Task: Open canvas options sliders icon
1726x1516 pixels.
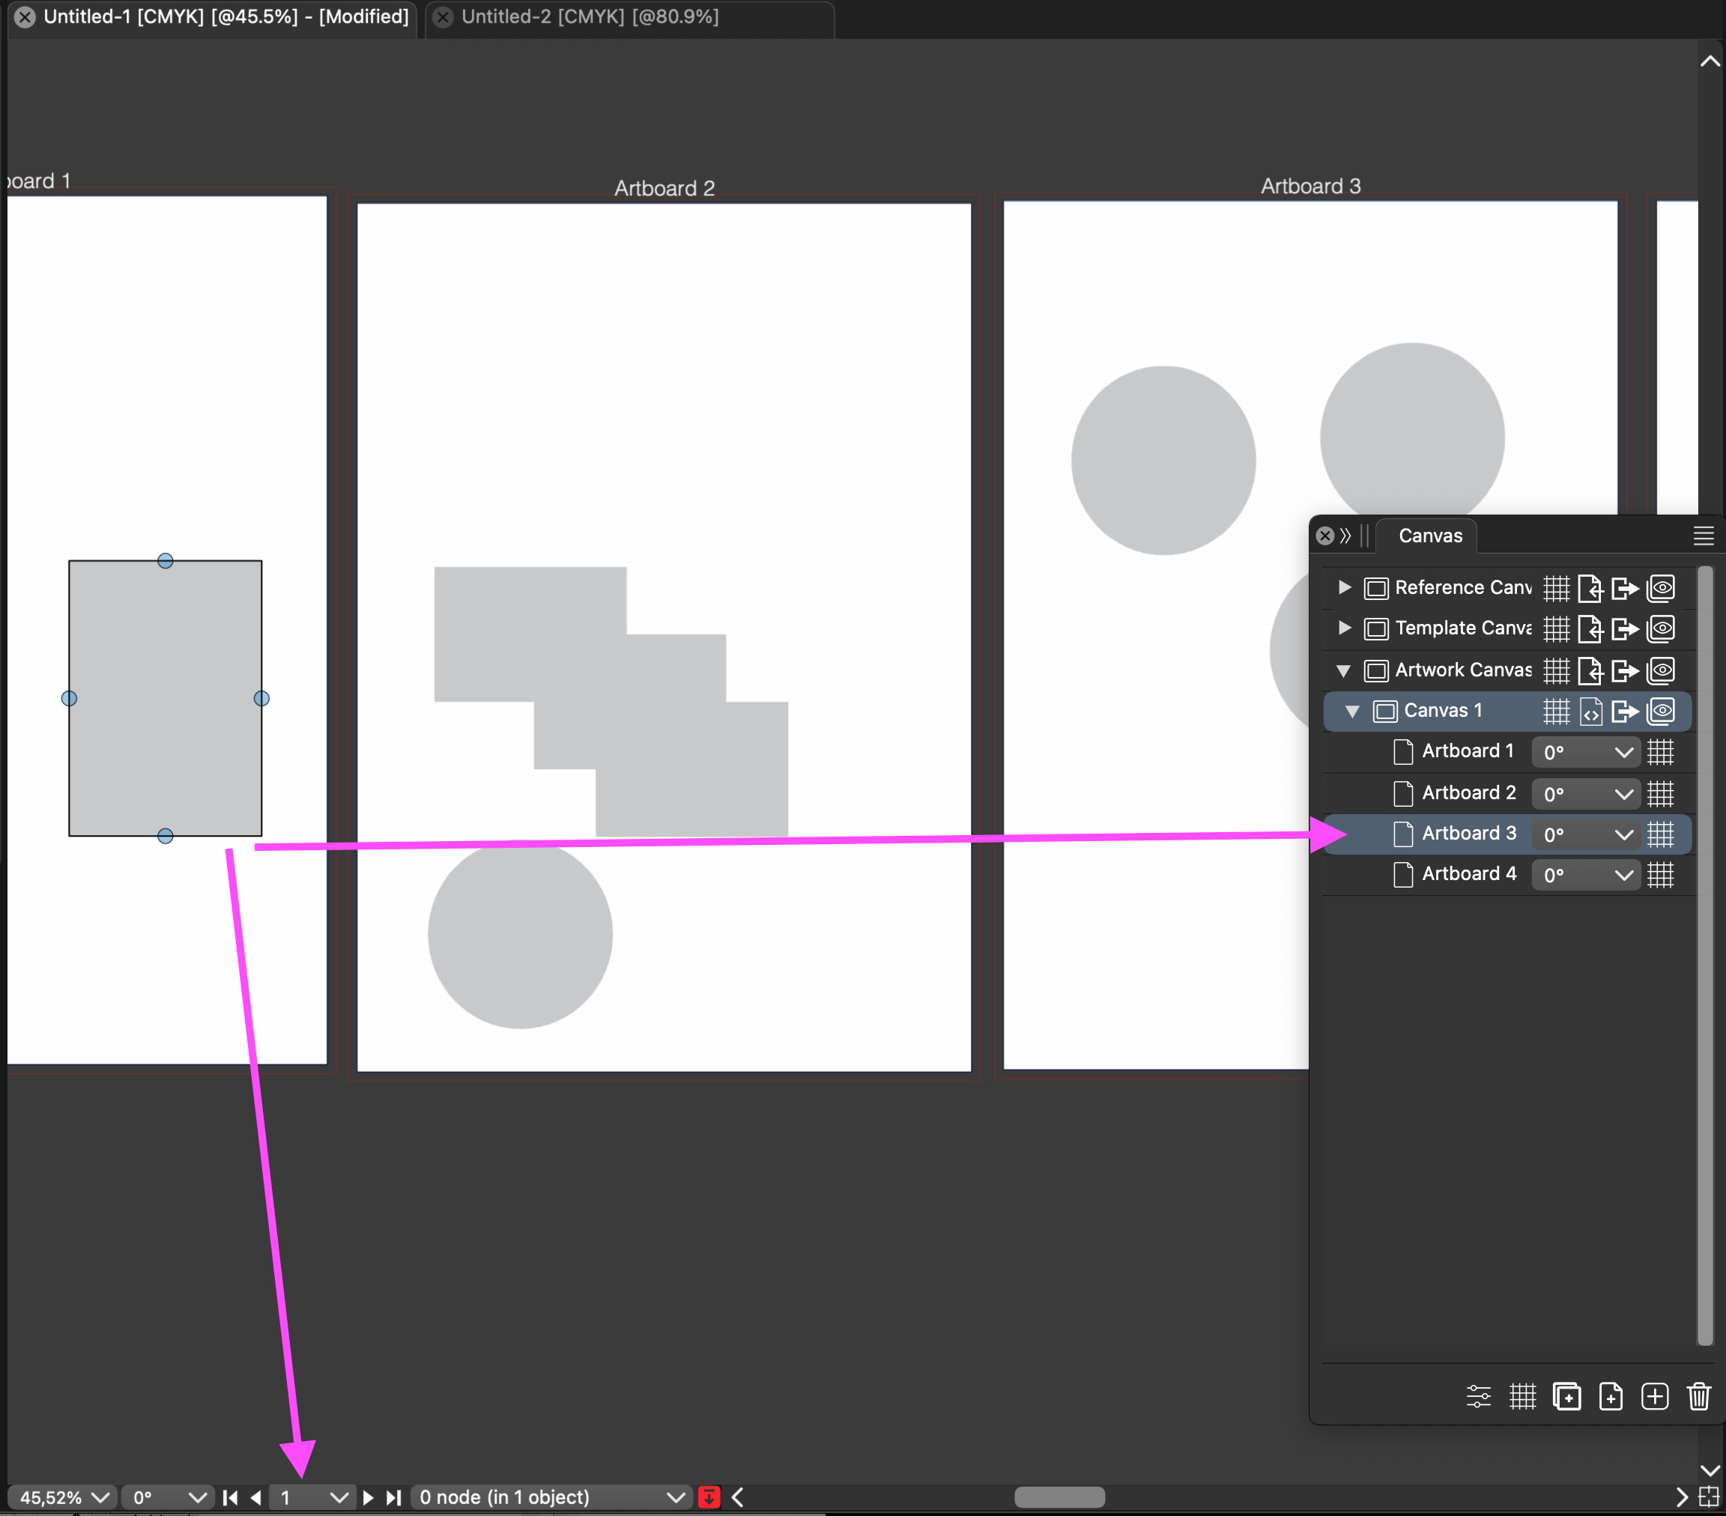Action: tap(1479, 1396)
